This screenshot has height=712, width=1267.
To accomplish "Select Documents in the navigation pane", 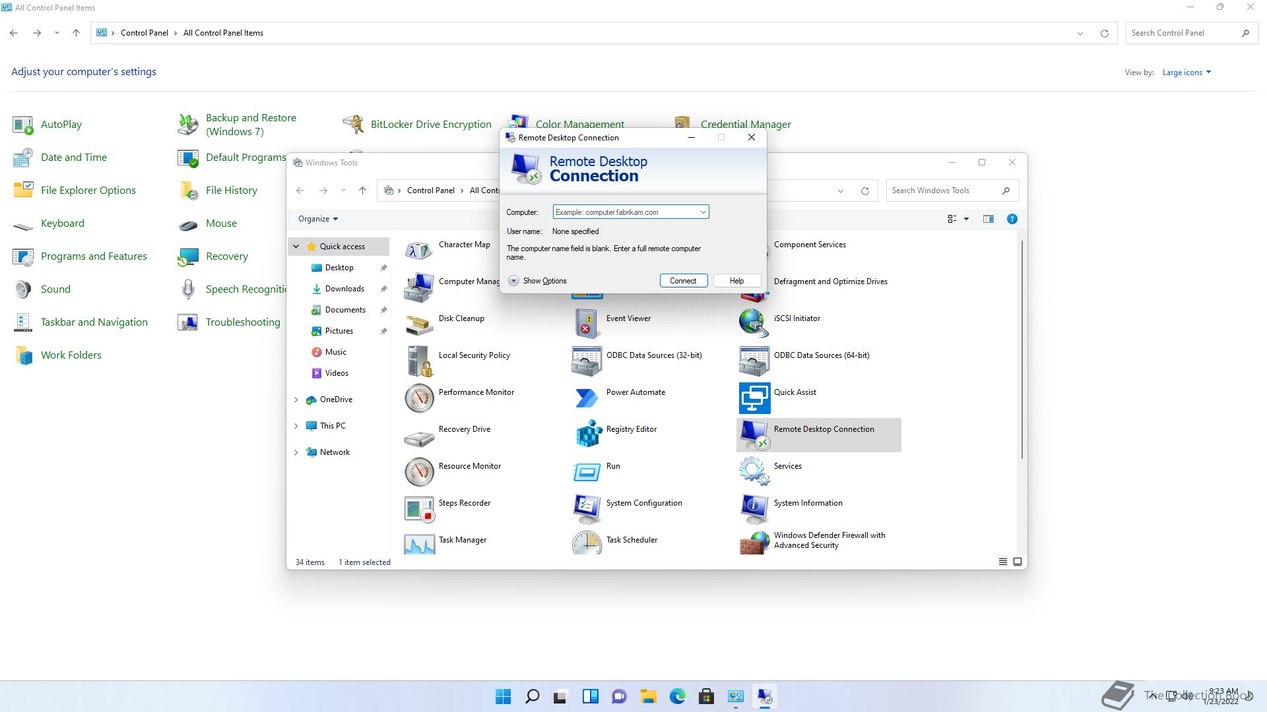I will coord(345,310).
